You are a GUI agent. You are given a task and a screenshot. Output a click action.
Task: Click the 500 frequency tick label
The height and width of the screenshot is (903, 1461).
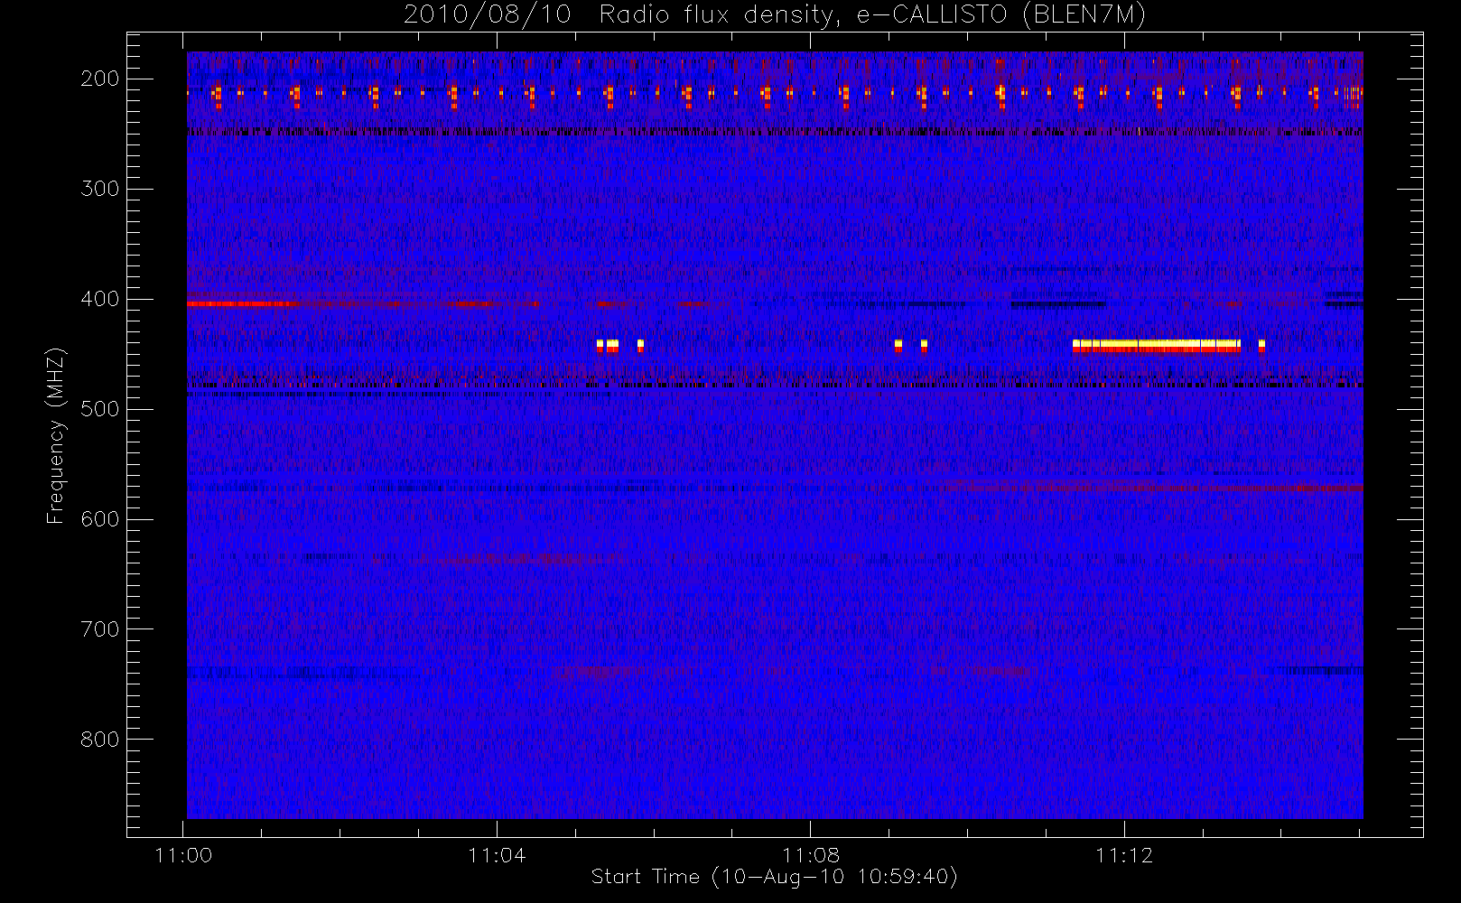100,409
